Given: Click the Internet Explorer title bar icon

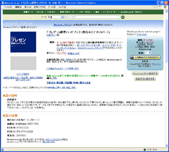Looking at the screenshot, I should tap(3, 3).
